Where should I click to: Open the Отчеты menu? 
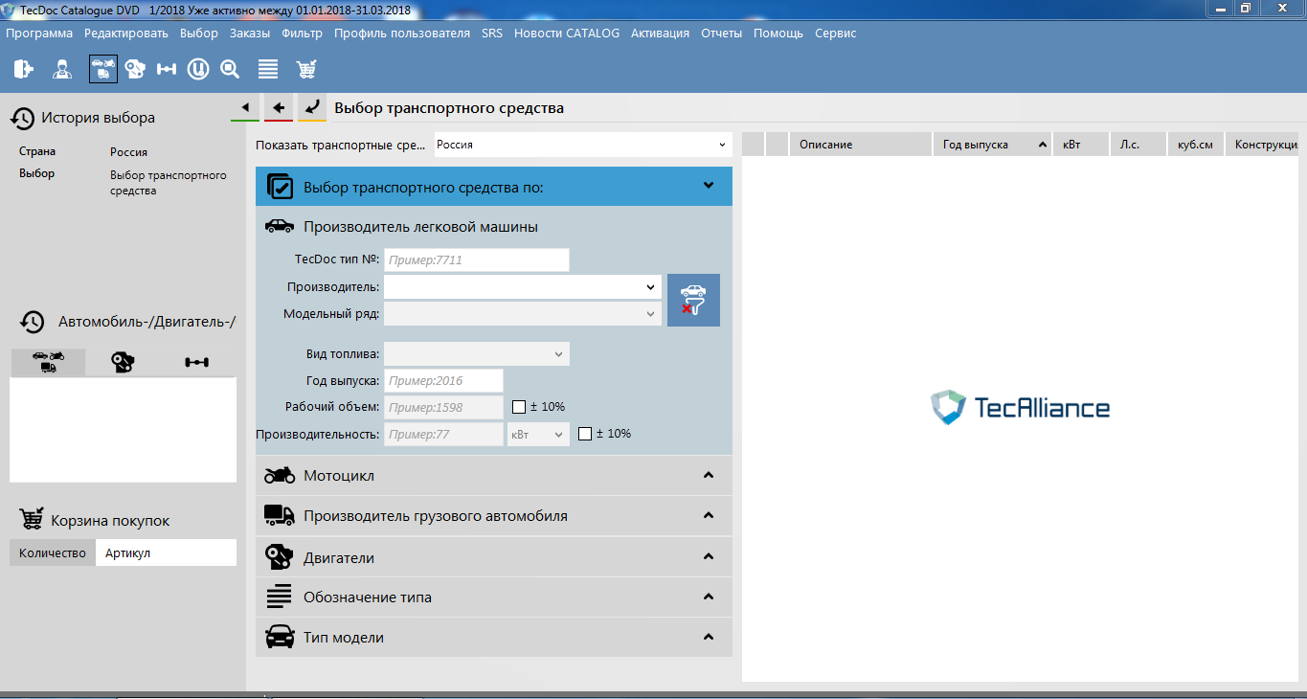[x=721, y=33]
